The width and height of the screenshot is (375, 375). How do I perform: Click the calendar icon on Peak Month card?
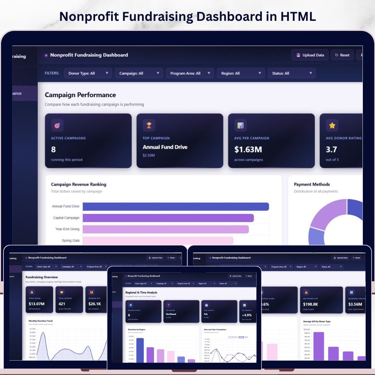coord(206,305)
